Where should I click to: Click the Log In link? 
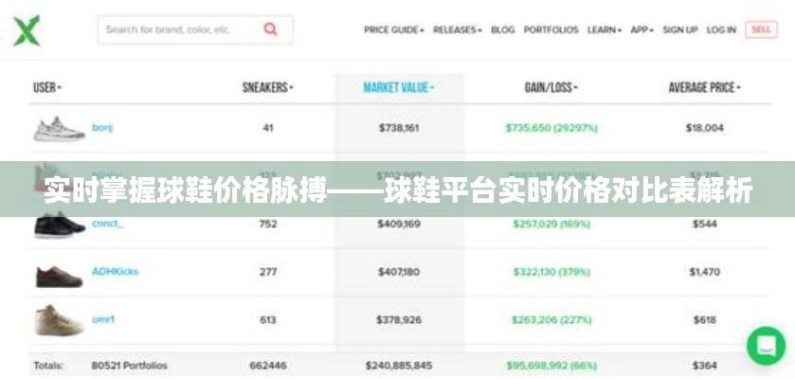pyautogui.click(x=721, y=30)
